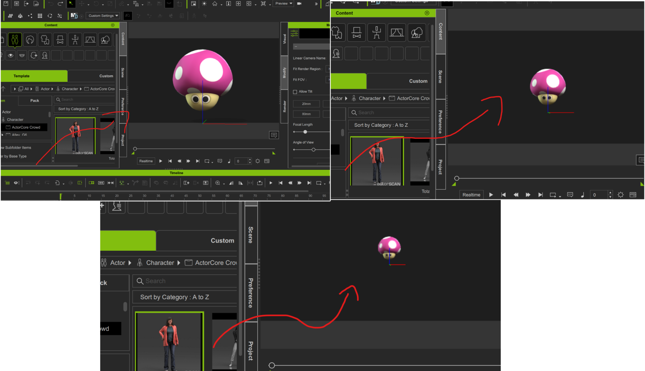Click the Export USD icon
The height and width of the screenshot is (371, 645).
click(36, 4)
